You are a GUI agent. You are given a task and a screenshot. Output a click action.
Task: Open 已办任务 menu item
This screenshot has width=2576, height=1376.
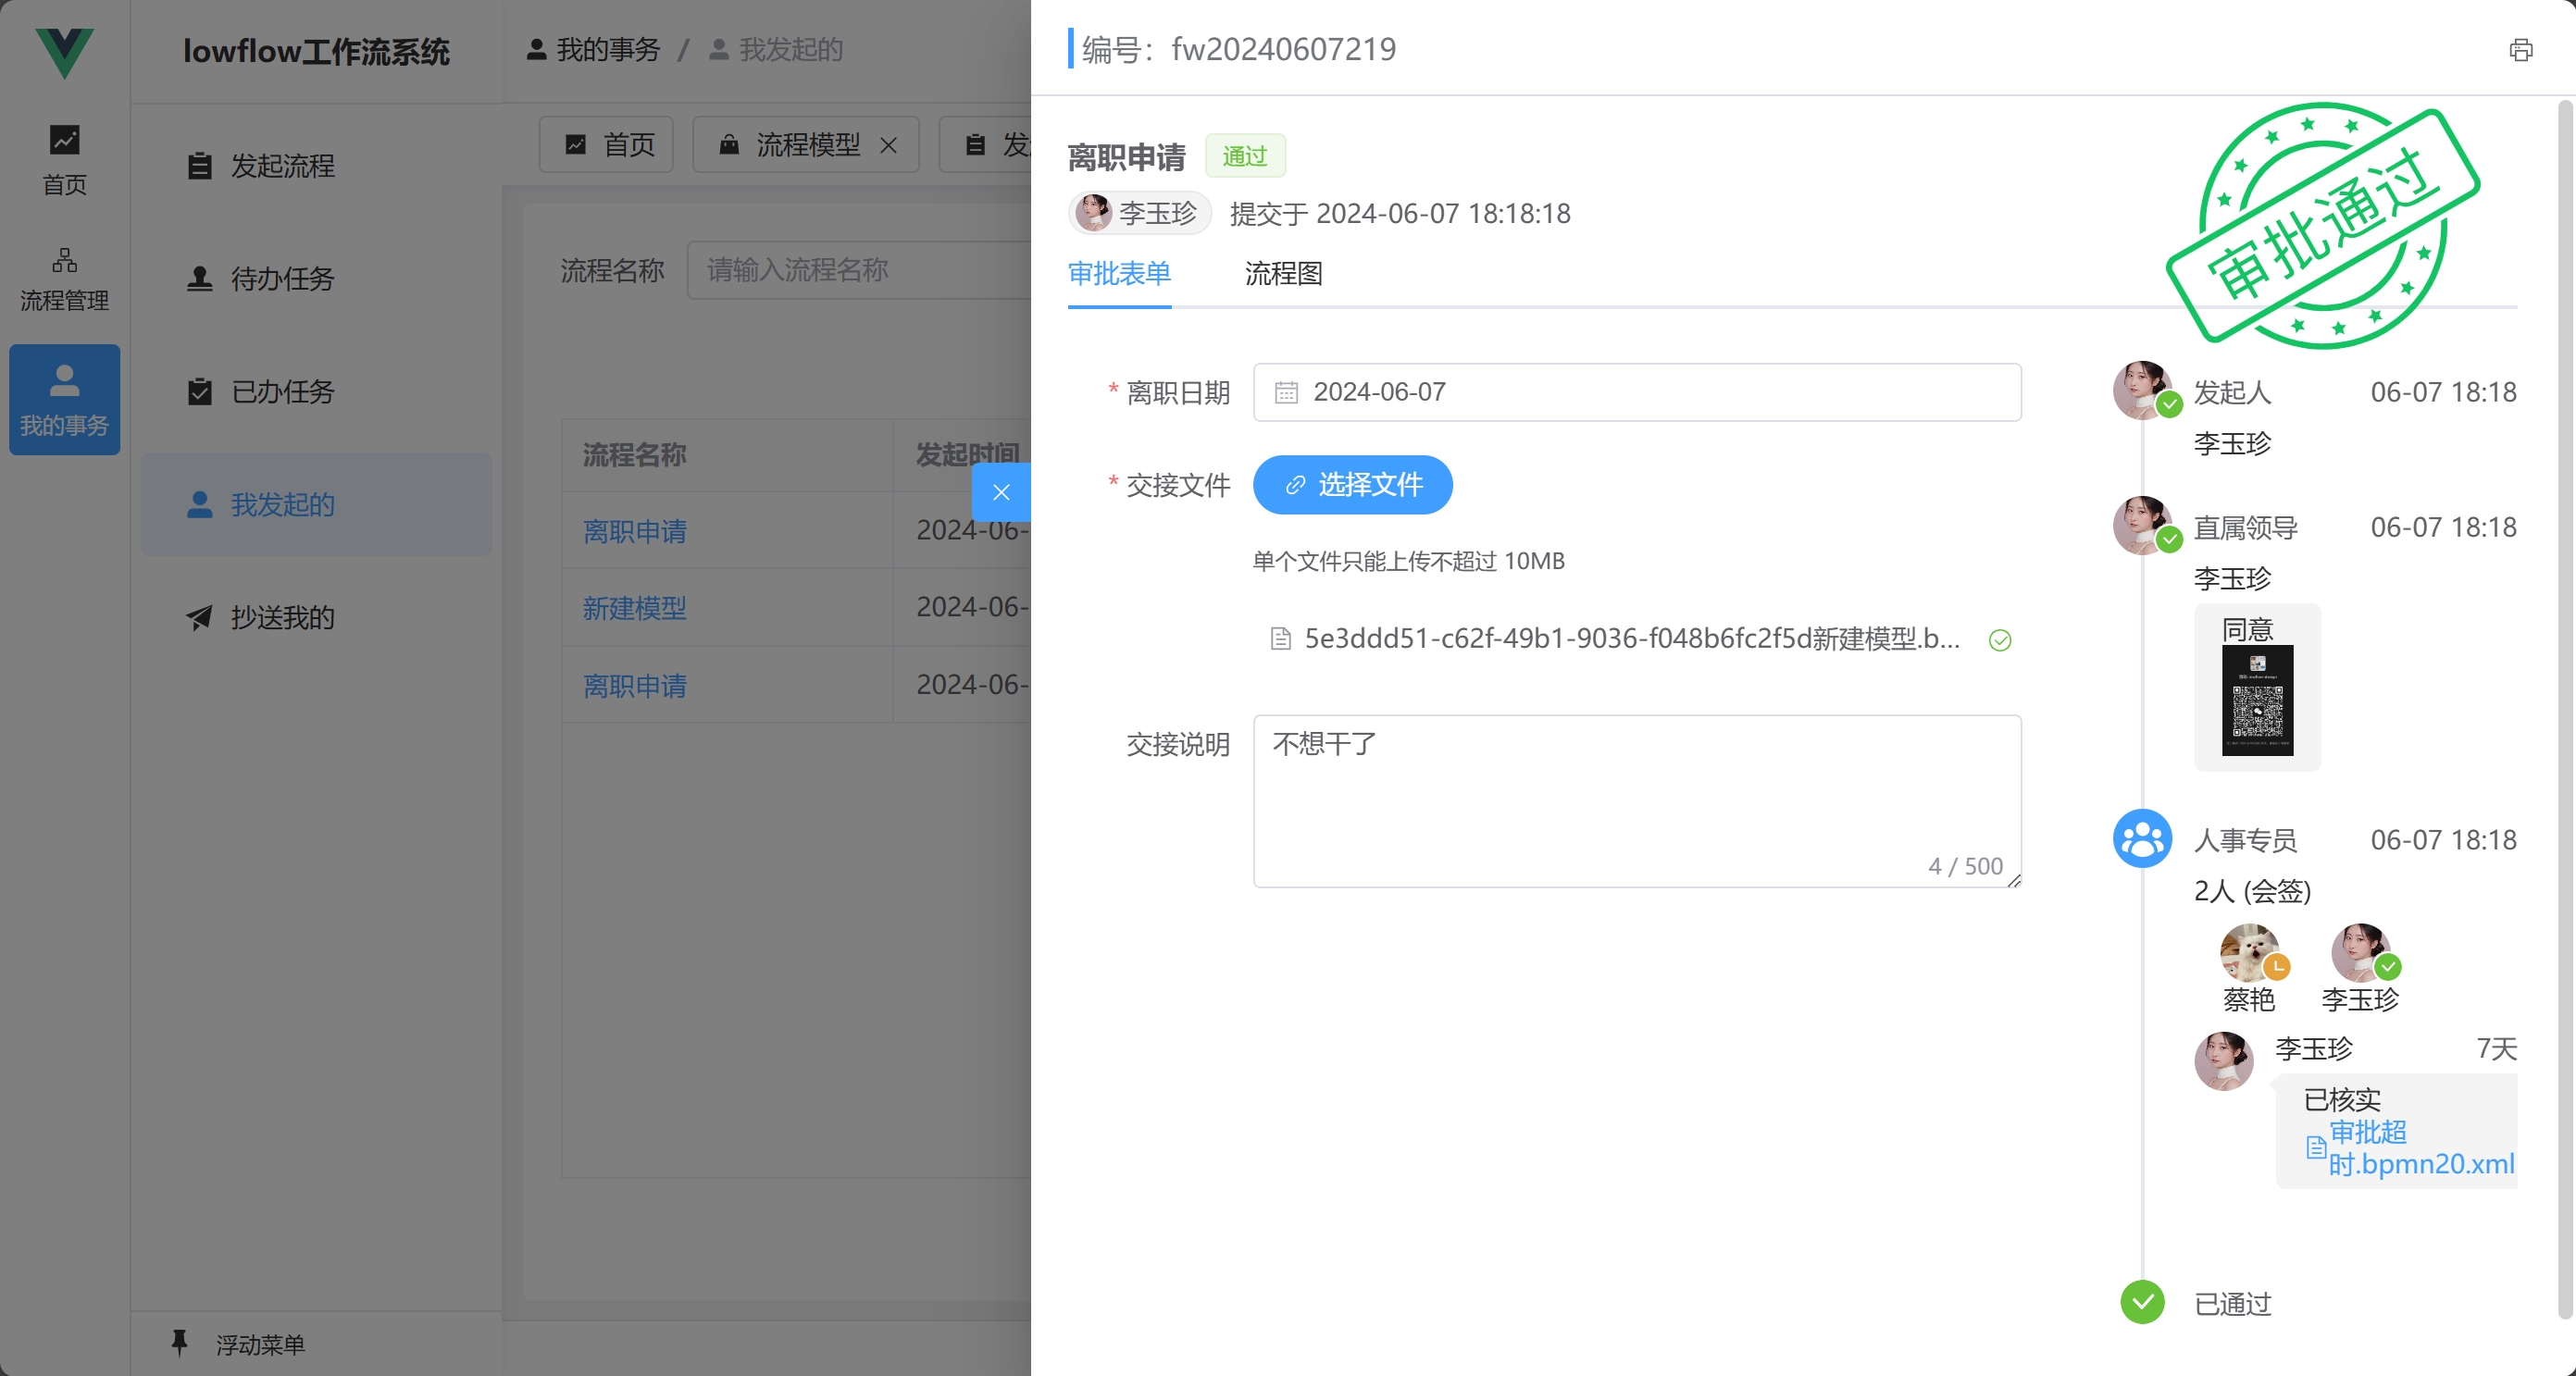pos(282,392)
